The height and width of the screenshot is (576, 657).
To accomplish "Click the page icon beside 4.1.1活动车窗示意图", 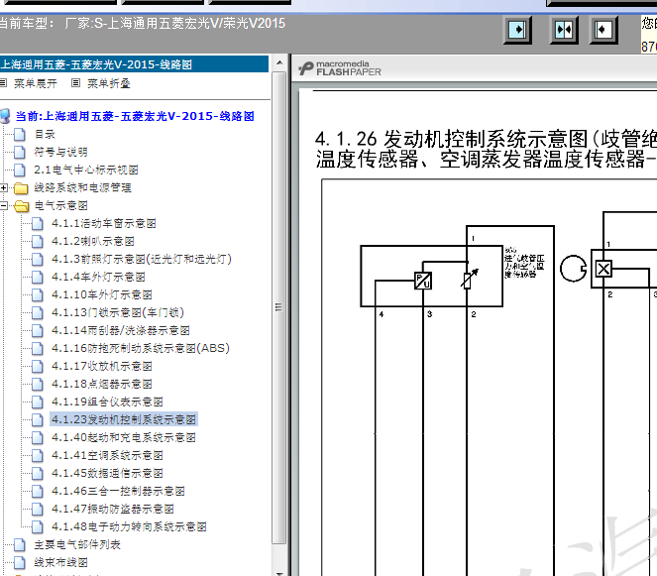I will pos(38,223).
